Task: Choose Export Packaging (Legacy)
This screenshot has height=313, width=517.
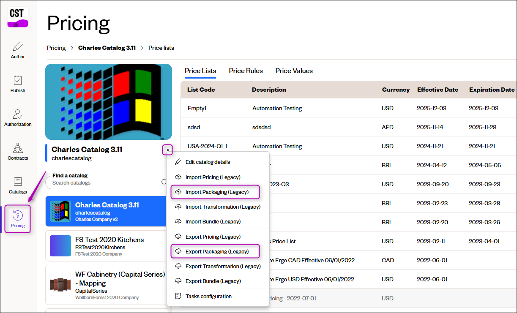Action: [218, 251]
